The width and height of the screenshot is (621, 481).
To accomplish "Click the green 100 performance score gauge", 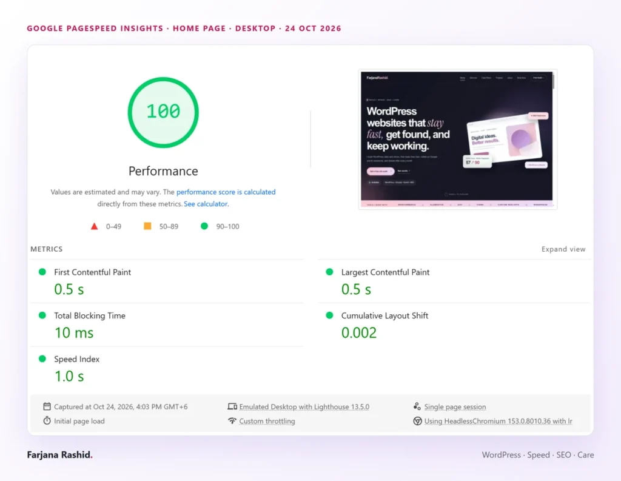I will [x=163, y=113].
